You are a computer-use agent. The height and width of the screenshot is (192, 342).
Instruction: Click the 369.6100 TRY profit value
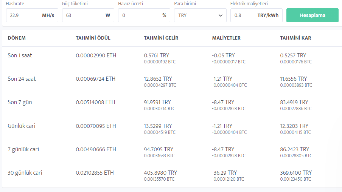pyautogui.click(x=296, y=173)
